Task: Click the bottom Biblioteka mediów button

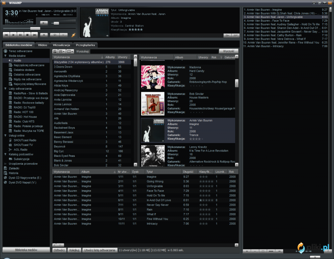Action: [x=26, y=250]
